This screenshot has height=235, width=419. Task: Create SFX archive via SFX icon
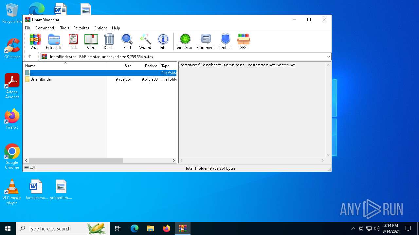coord(244,41)
